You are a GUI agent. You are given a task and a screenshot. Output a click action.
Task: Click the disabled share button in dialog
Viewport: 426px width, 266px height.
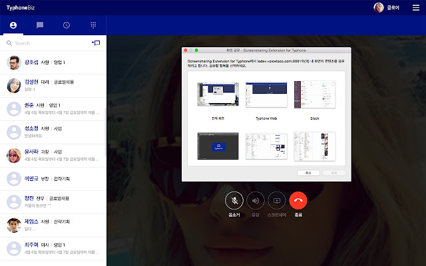point(334,173)
